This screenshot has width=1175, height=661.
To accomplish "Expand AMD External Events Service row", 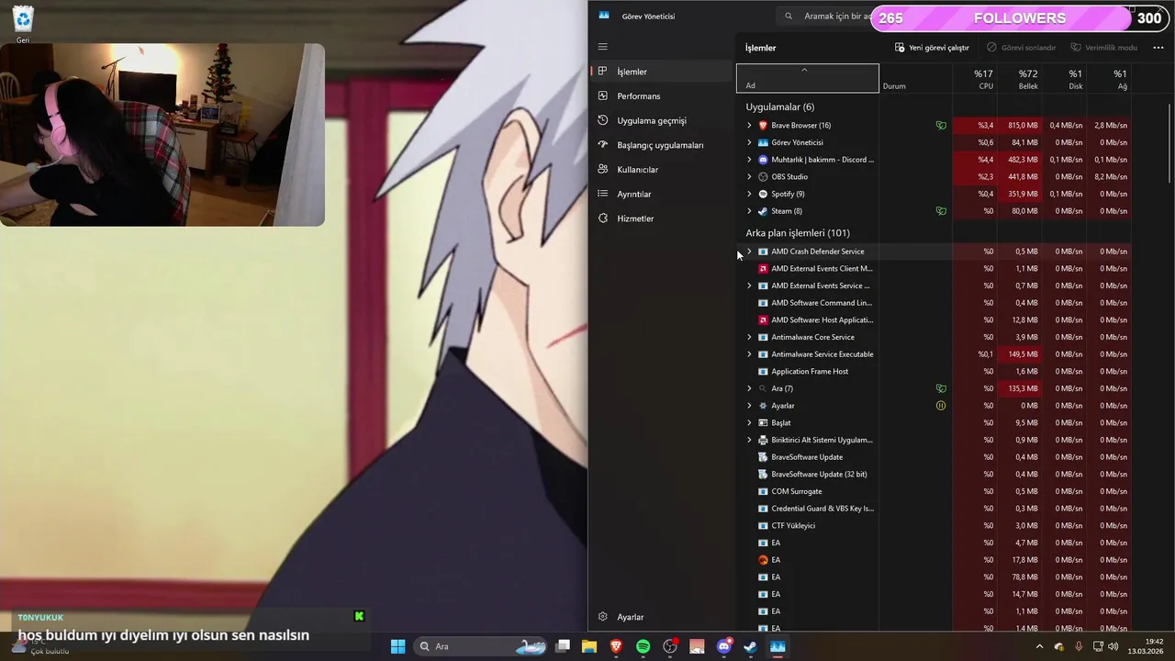I will point(749,286).
